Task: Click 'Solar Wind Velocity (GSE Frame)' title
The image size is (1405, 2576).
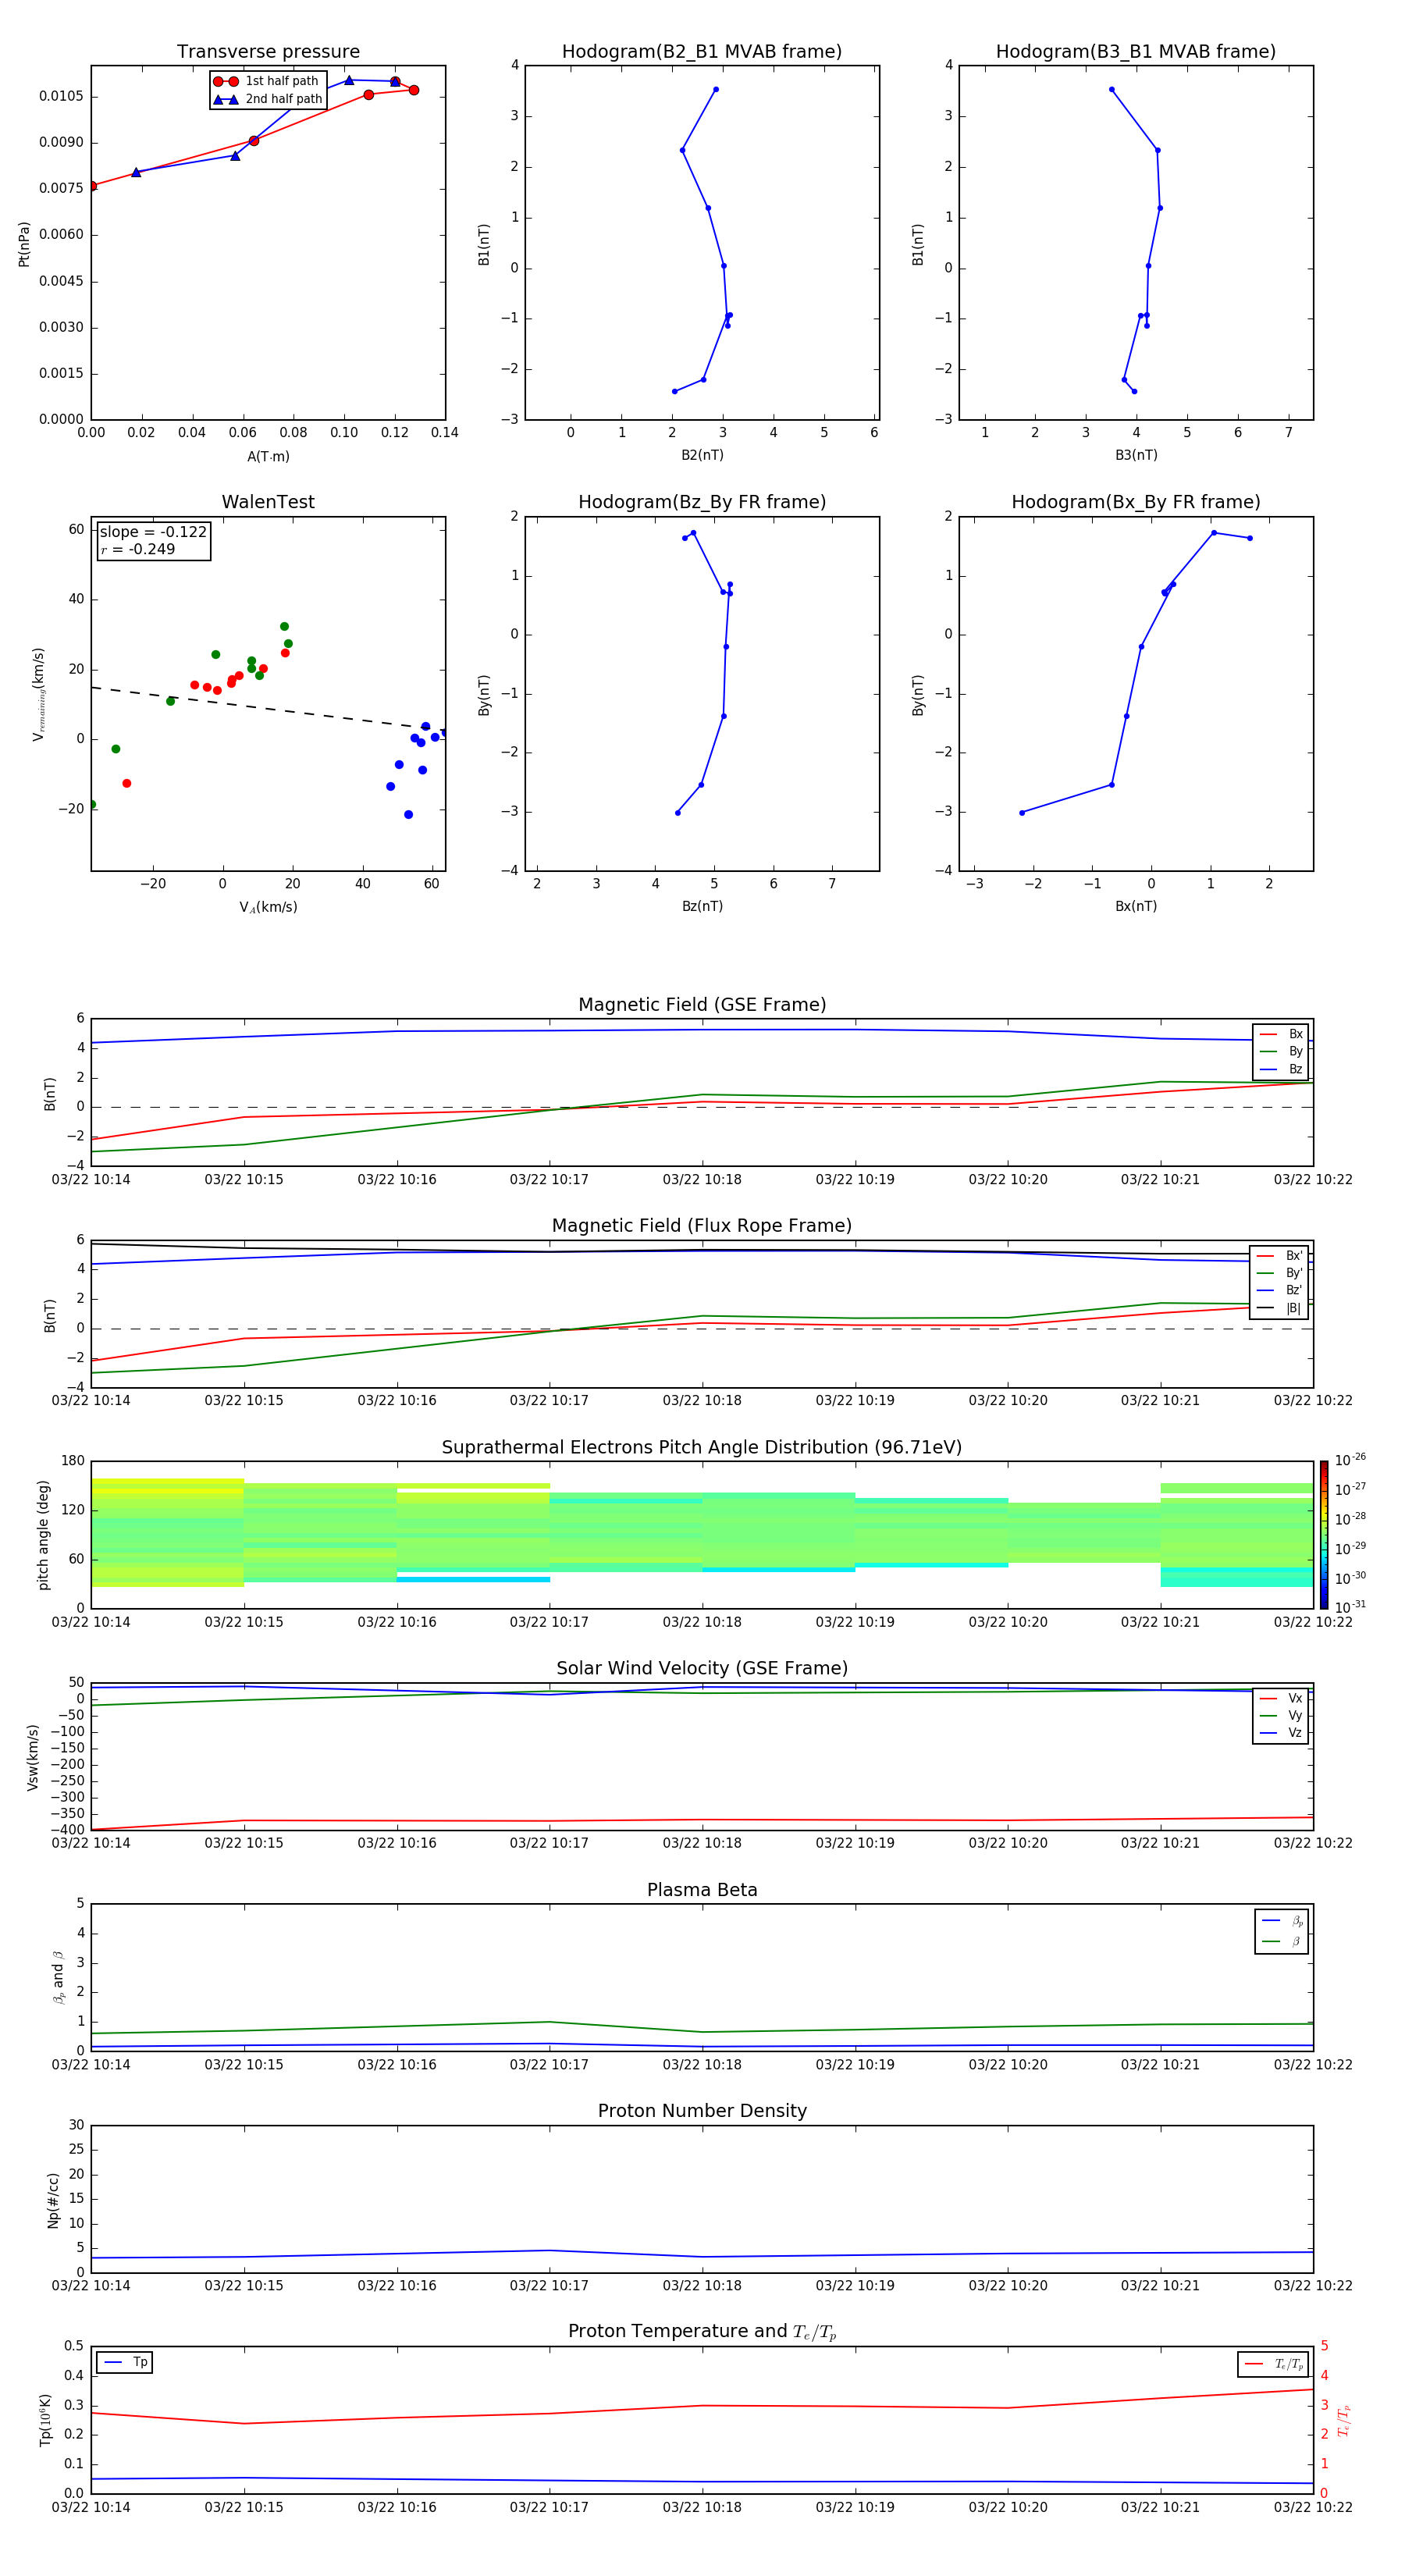Action: tap(702, 1668)
